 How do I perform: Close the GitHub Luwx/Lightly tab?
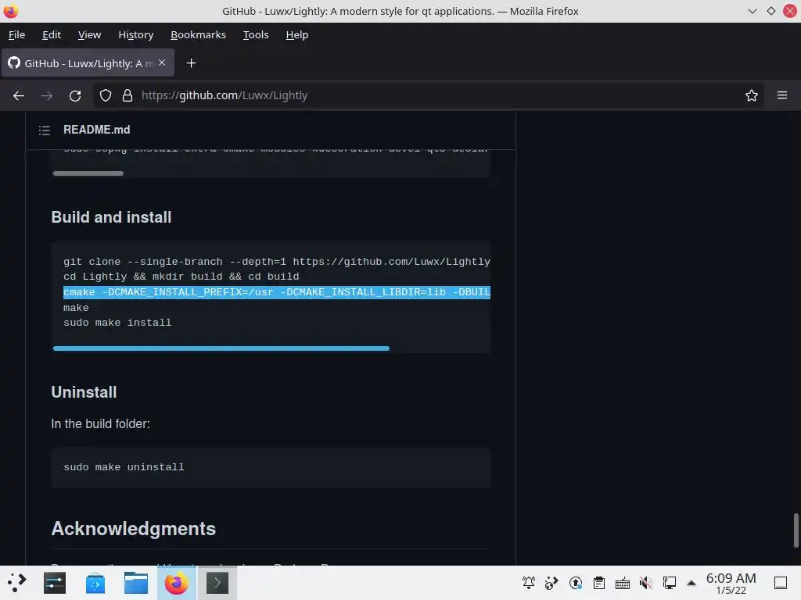click(162, 62)
